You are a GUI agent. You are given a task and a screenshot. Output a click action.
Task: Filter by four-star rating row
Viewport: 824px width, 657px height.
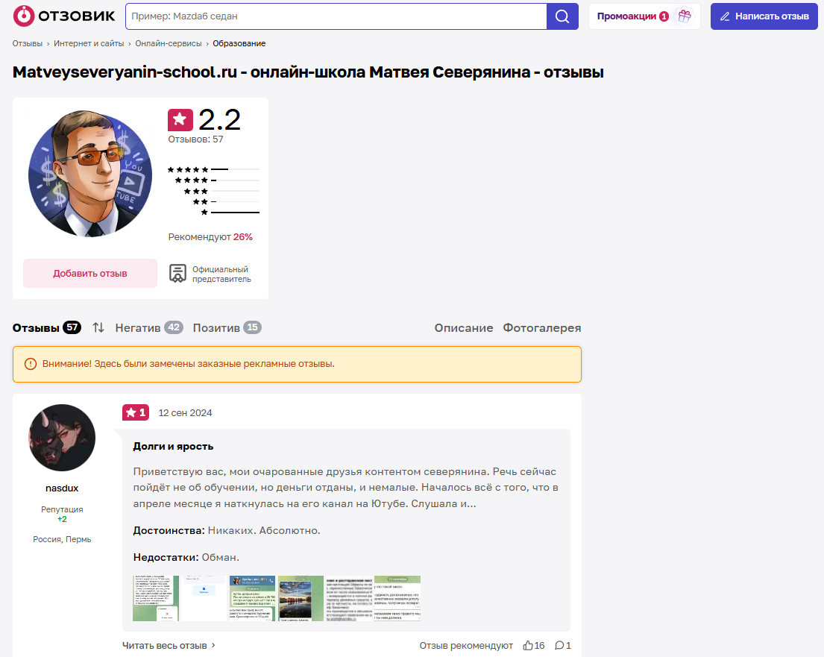click(217, 180)
